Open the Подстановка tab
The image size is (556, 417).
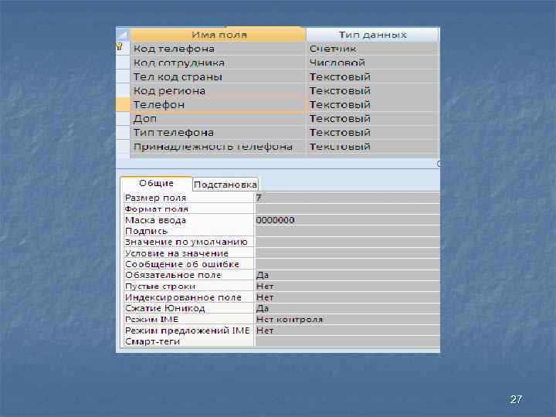[x=225, y=185]
